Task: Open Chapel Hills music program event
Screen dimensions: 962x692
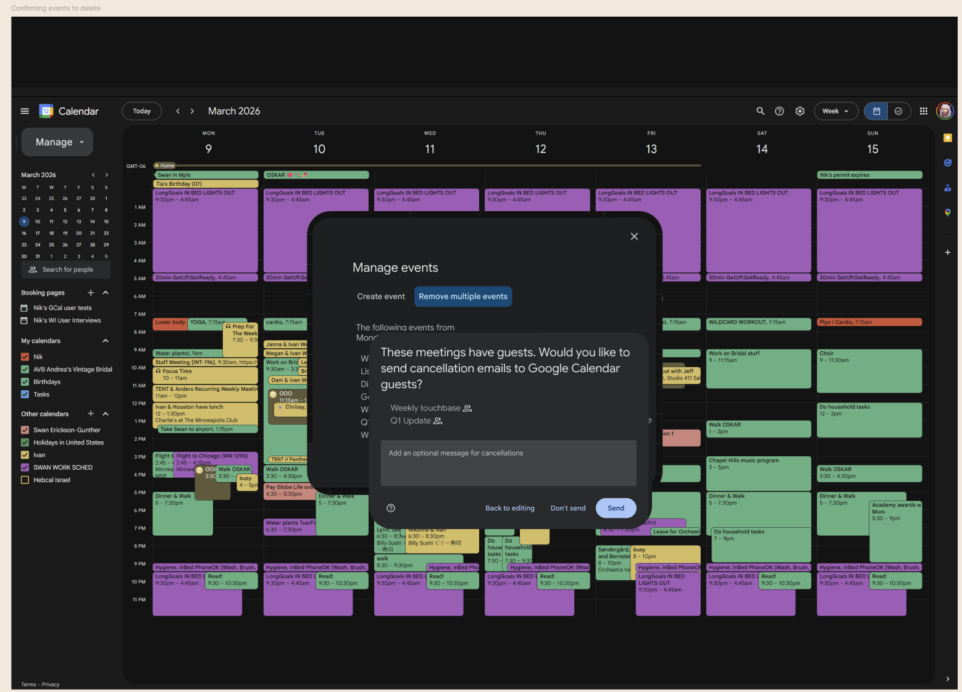Action: [x=759, y=473]
